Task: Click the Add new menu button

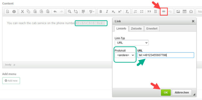Action: (11, 81)
